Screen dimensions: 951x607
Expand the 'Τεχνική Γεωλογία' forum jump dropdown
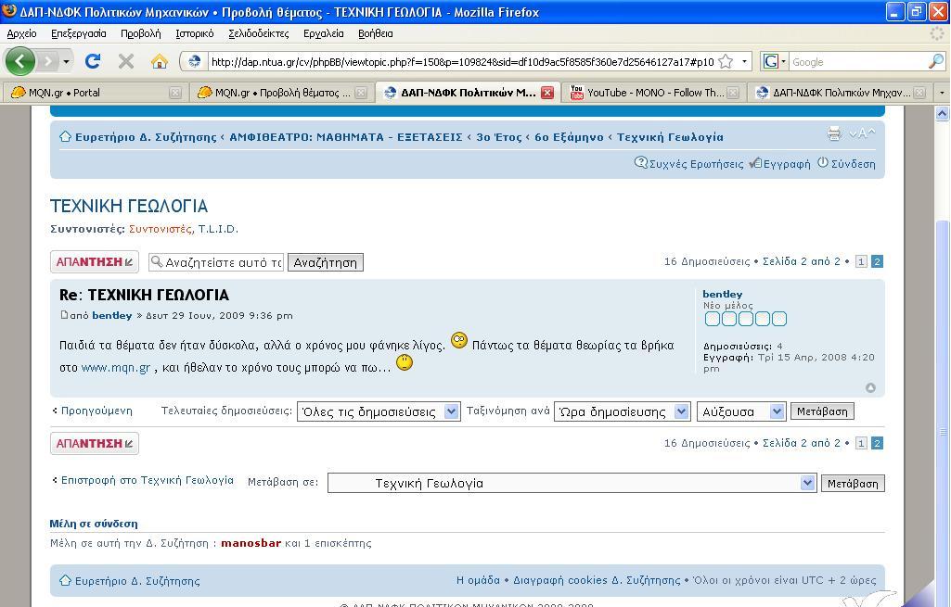click(806, 483)
